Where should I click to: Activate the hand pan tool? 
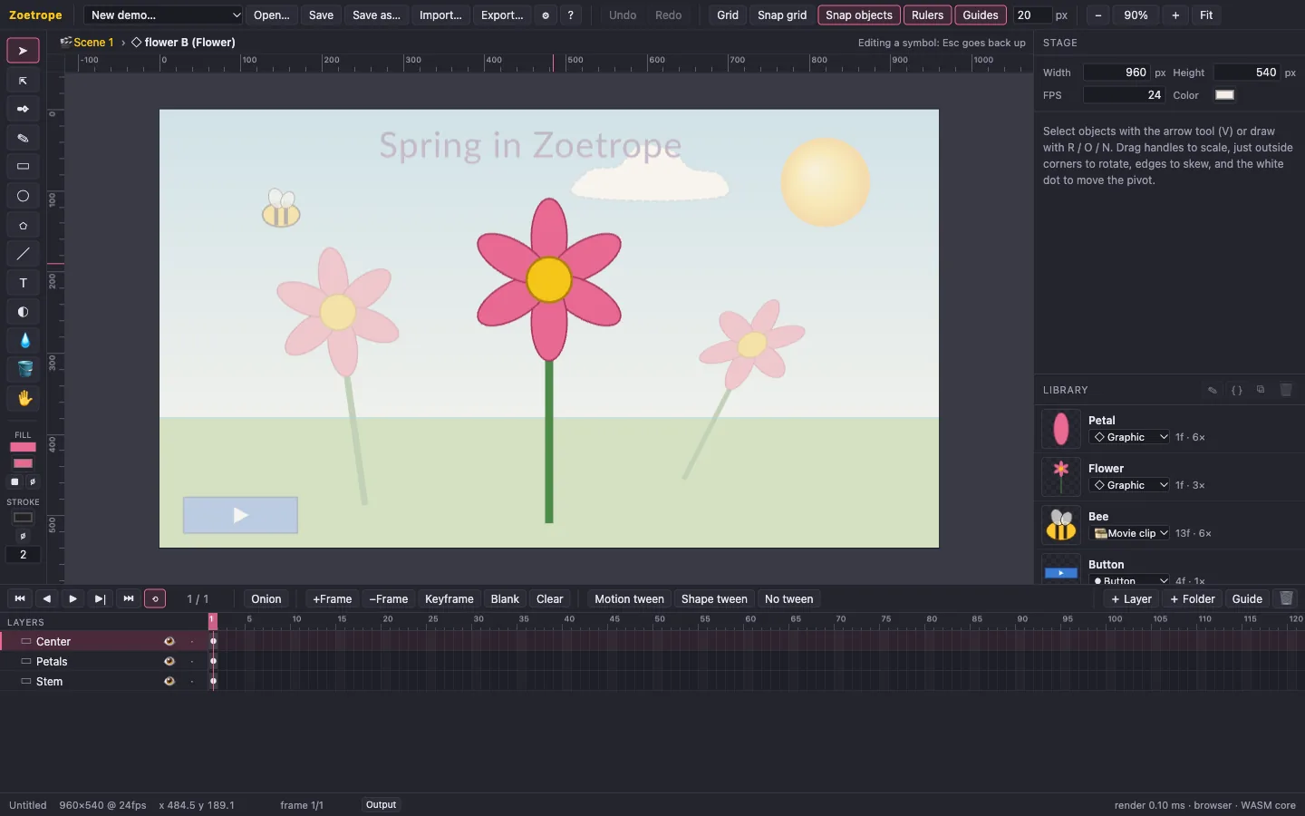point(23,398)
